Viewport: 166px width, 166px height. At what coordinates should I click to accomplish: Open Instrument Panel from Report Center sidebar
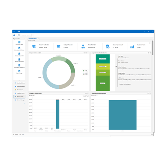(19, 42)
